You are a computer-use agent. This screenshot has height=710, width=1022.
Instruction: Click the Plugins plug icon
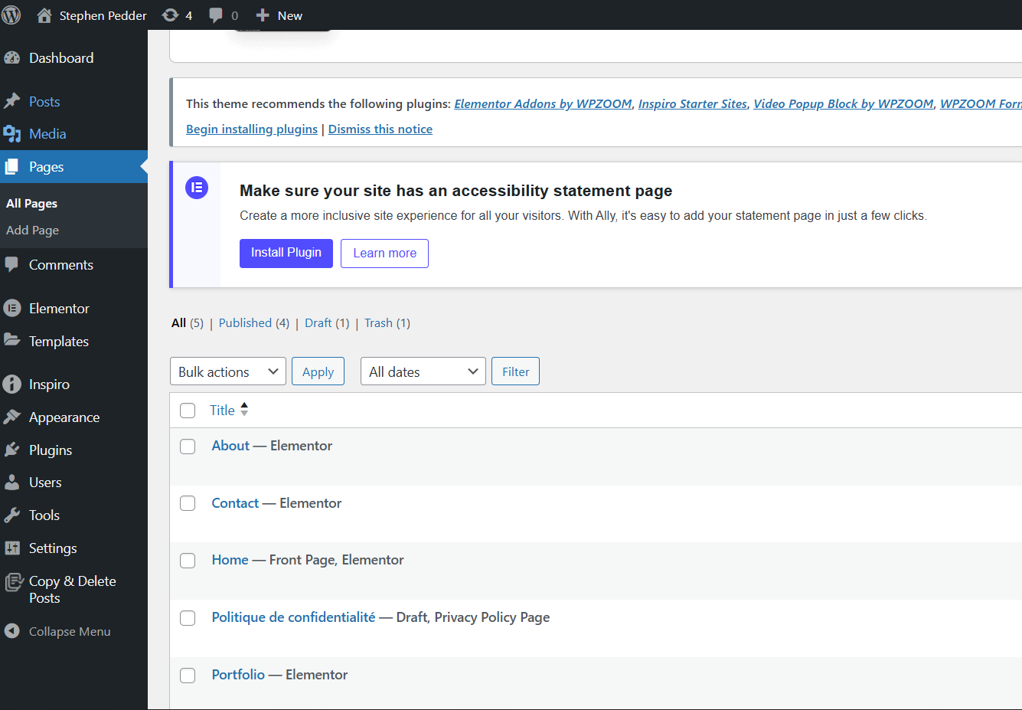tap(12, 450)
